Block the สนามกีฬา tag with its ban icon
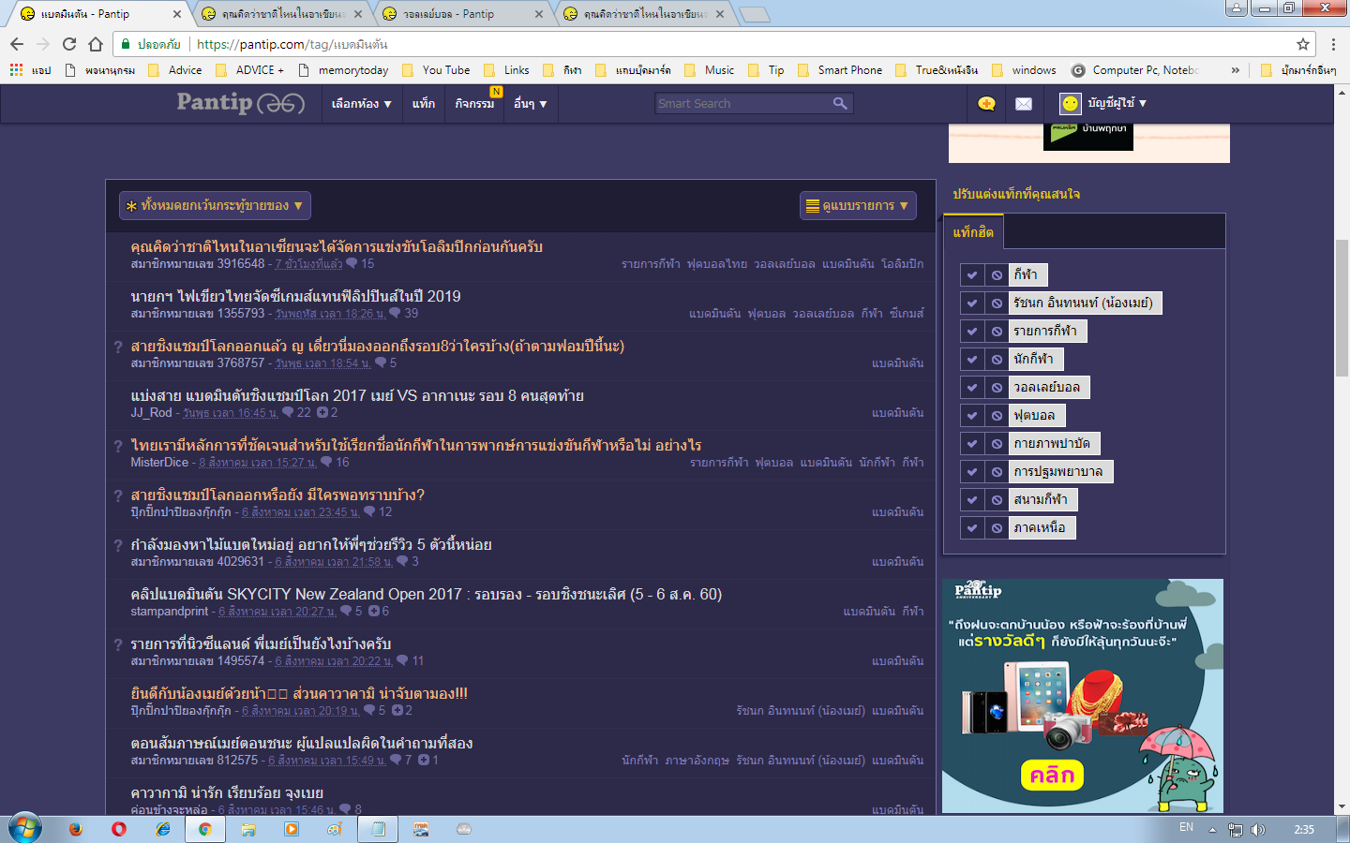The image size is (1350, 843). (x=997, y=500)
